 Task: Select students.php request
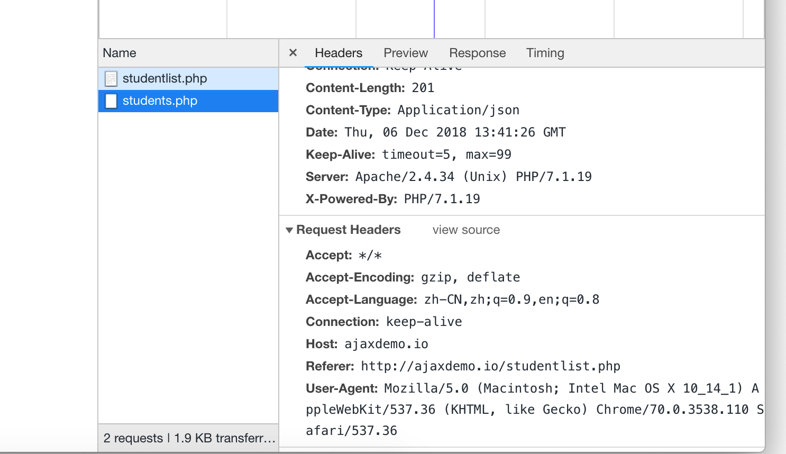(188, 101)
